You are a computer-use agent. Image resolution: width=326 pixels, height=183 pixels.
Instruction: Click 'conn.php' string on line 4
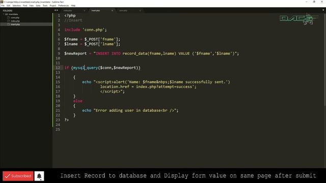(x=94, y=29)
